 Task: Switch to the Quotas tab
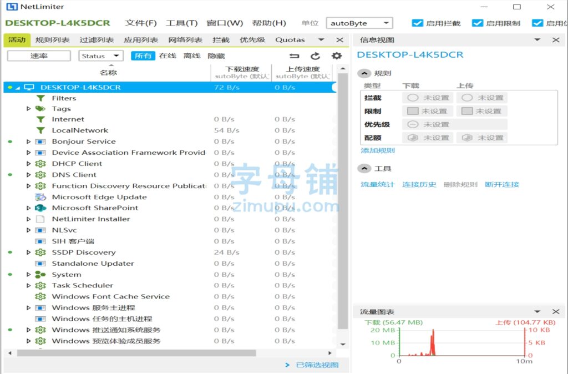(x=290, y=40)
